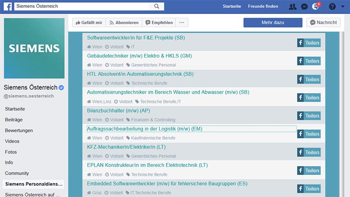The image size is (350, 197).
Task: Share Bilanzbuchhalter job via Teilen
Action: click(309, 116)
